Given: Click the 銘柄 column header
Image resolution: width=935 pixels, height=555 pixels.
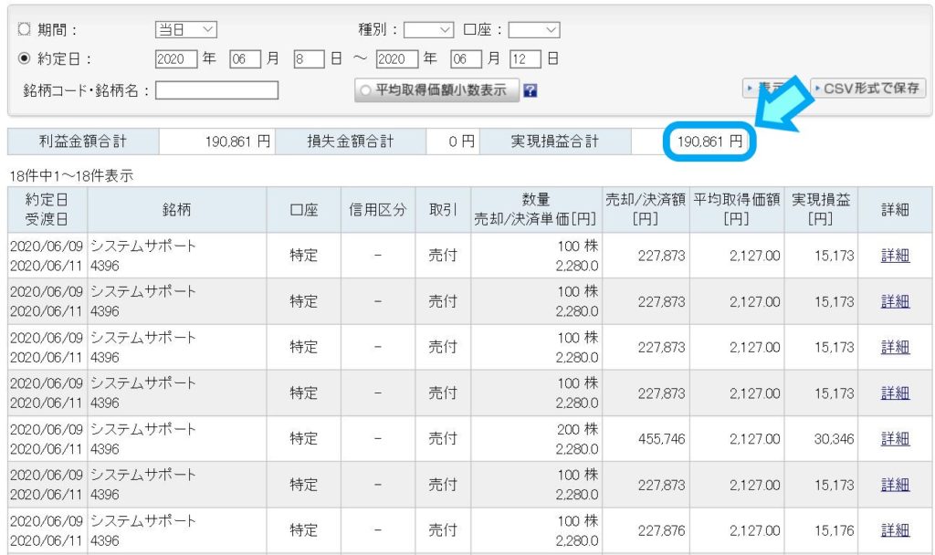Looking at the screenshot, I should [177, 209].
